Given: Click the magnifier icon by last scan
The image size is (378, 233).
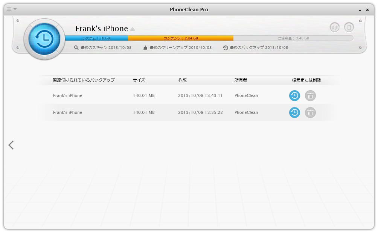Looking at the screenshot, I should click(76, 48).
